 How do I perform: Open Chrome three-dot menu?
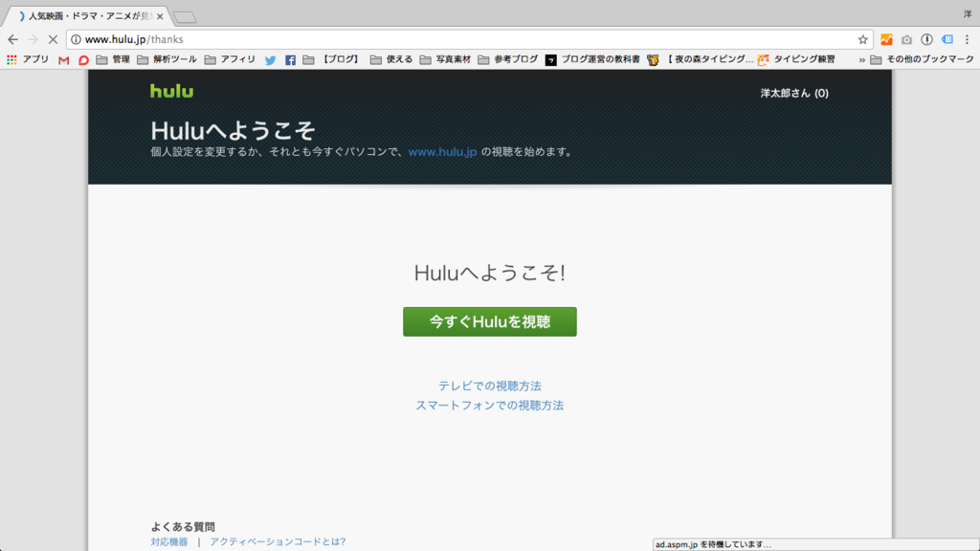pyautogui.click(x=967, y=39)
